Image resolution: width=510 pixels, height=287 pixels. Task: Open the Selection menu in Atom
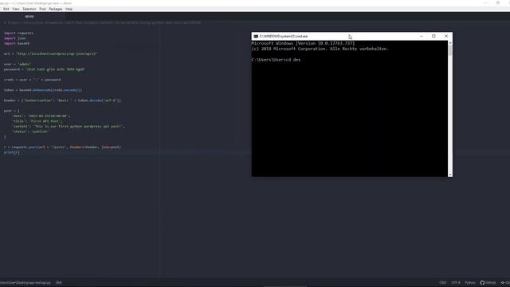29,9
